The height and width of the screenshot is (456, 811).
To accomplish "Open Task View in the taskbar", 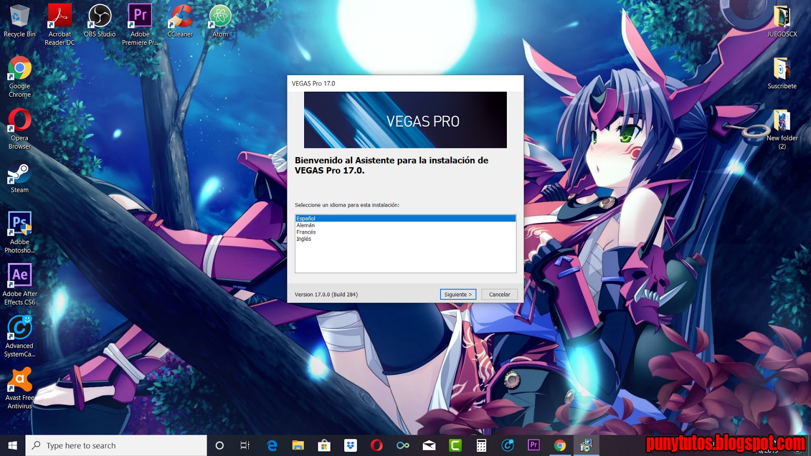I will (245, 445).
